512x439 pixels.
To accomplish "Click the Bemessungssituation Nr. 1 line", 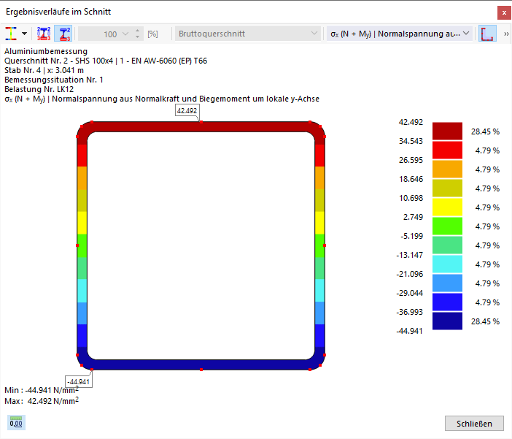I will point(54,80).
